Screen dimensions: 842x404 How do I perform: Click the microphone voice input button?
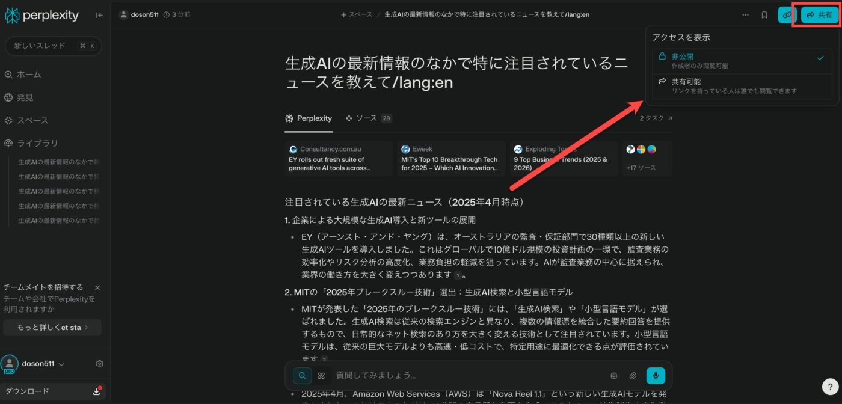coord(656,376)
